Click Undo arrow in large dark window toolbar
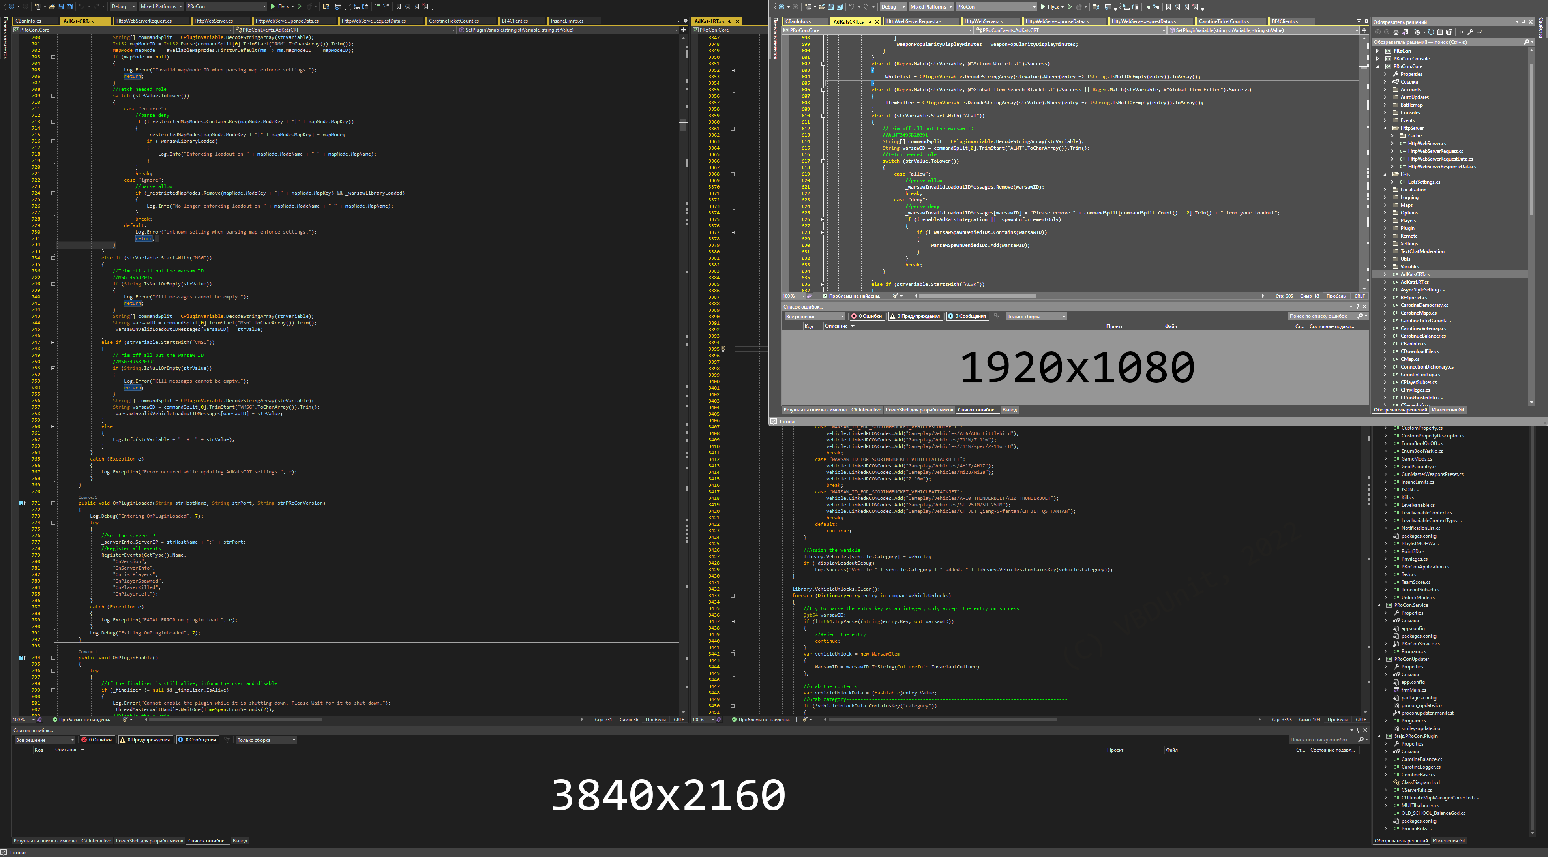 [x=82, y=6]
